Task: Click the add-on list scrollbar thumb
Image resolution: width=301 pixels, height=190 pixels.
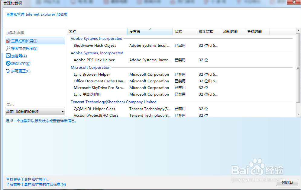Action: [298, 68]
